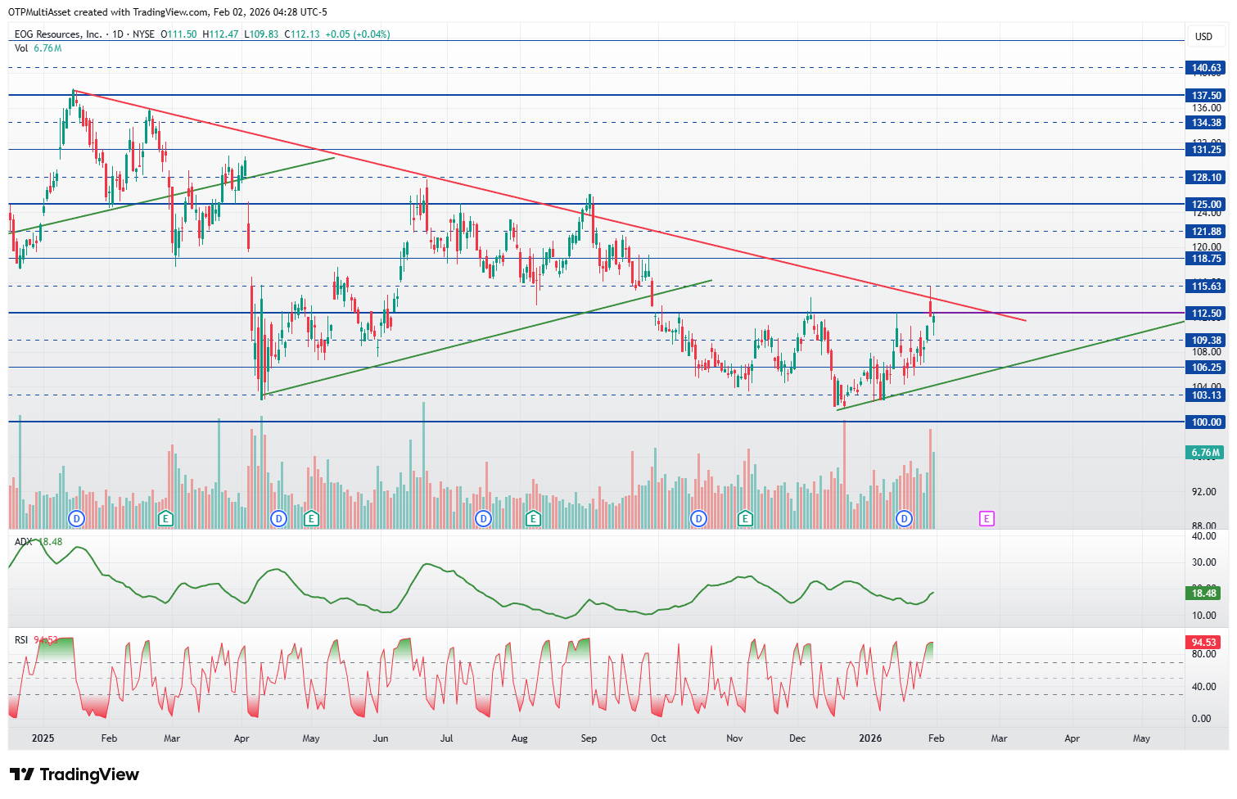Select the RSI indicator legend

click(36, 640)
